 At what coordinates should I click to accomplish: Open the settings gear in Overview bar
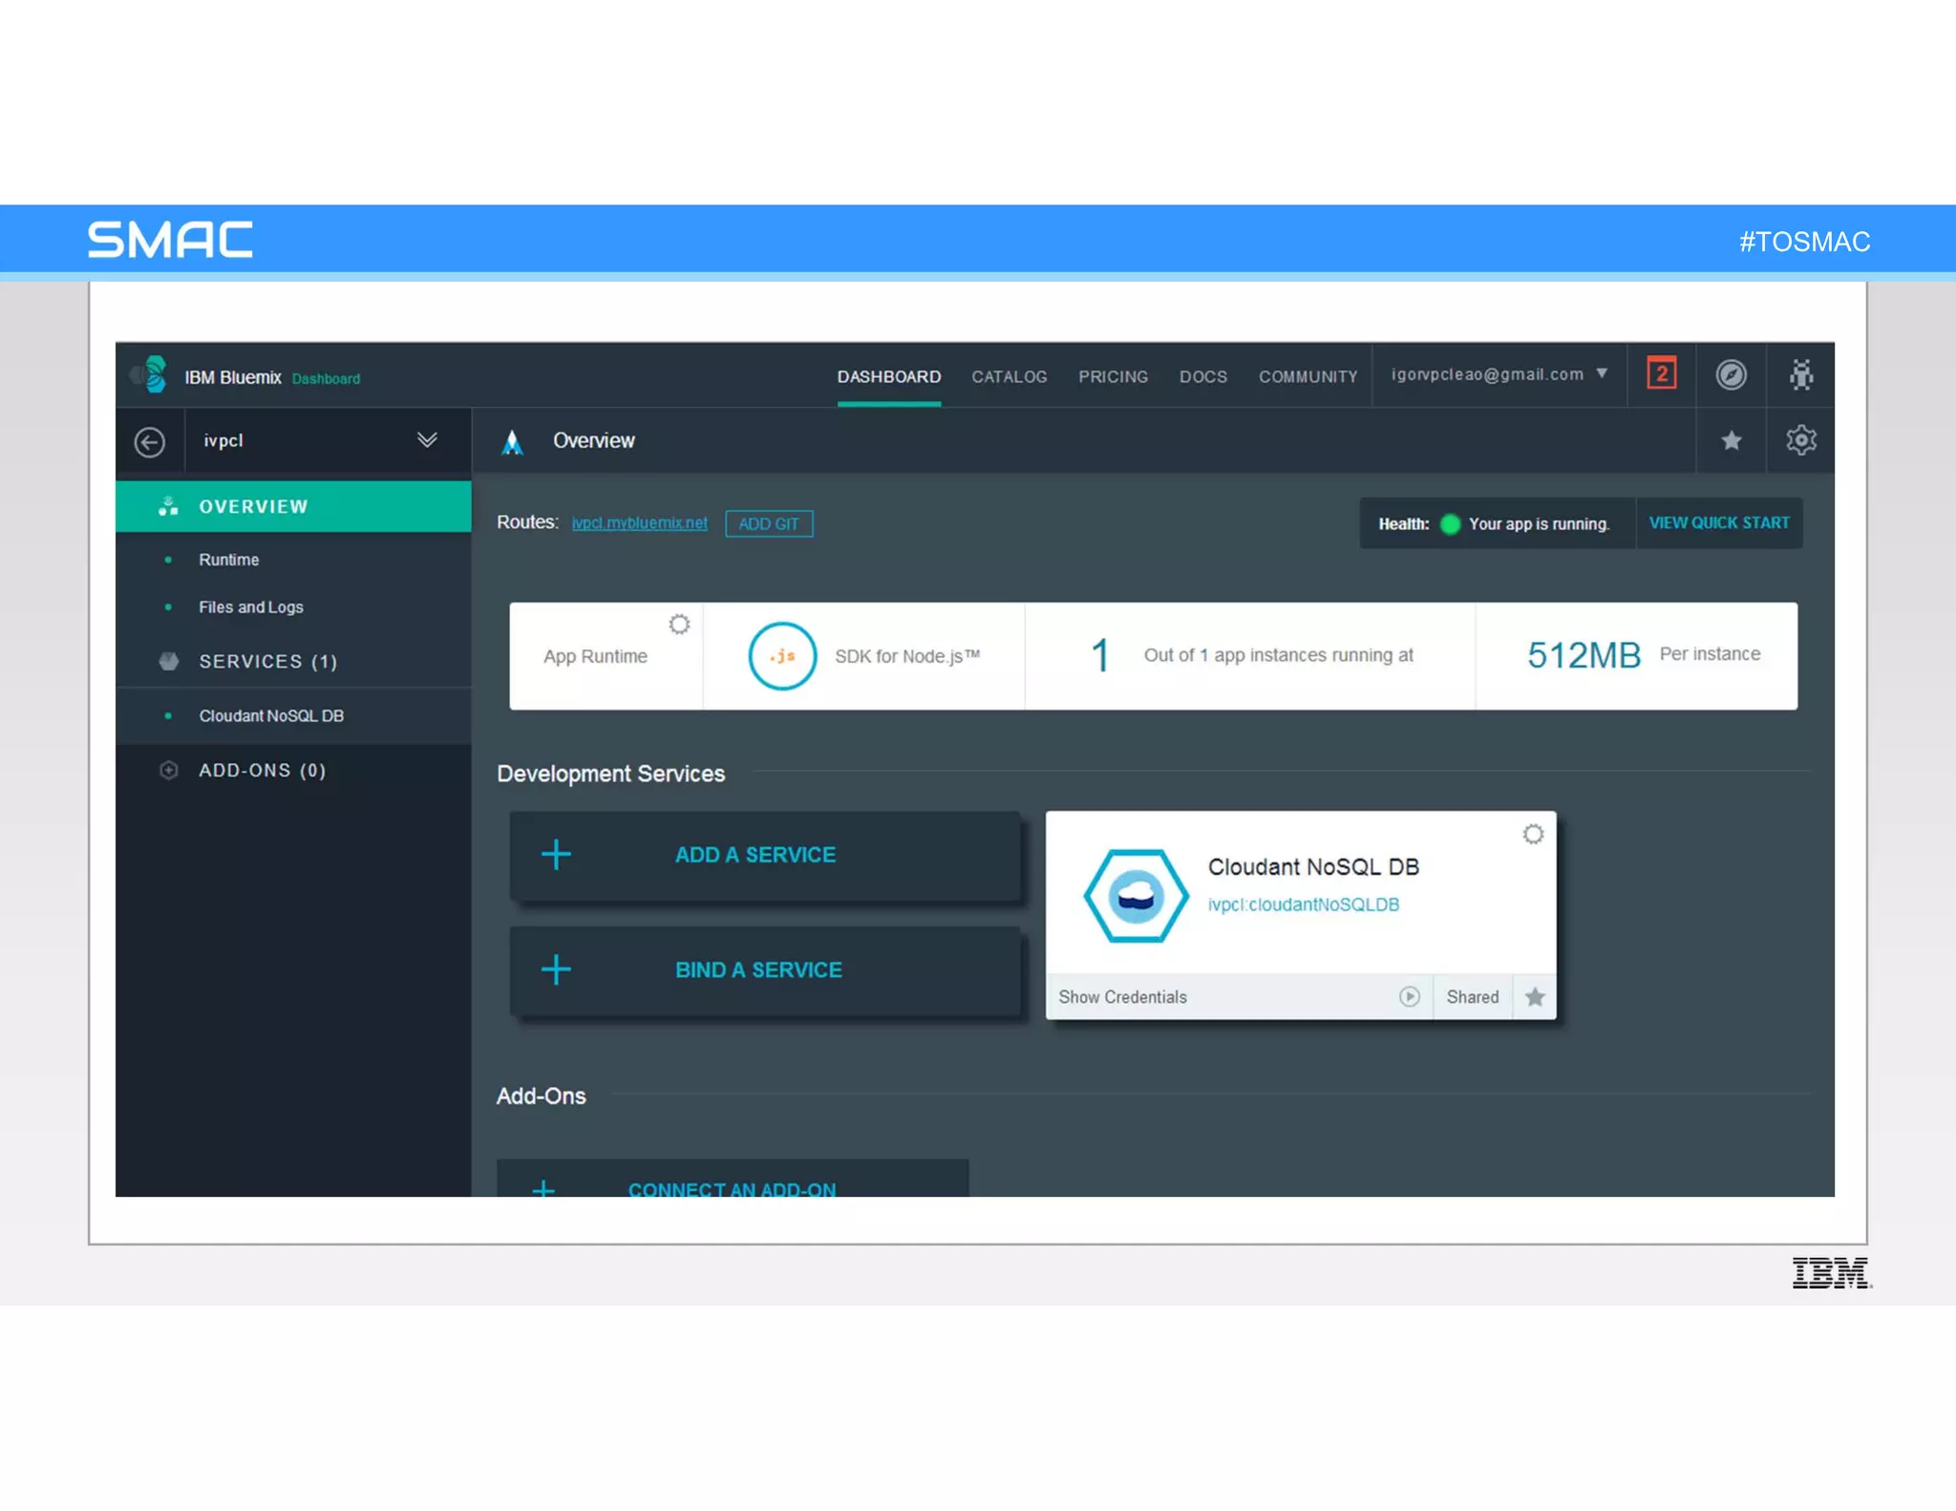coord(1800,440)
